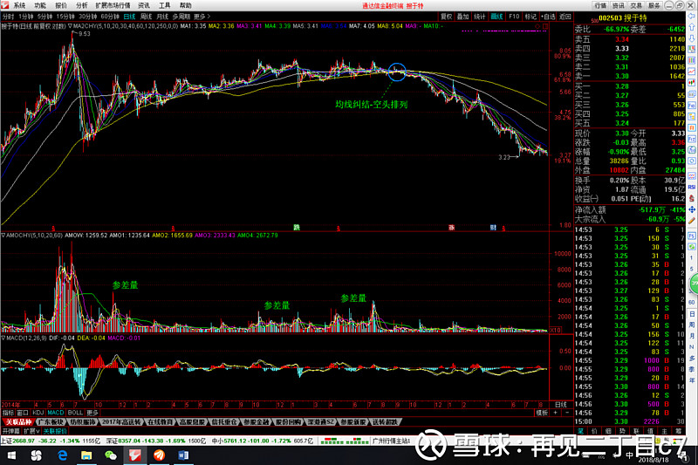The height and width of the screenshot is (465, 698).
Task: Switch to 15分钟 period
Action: coord(65,17)
